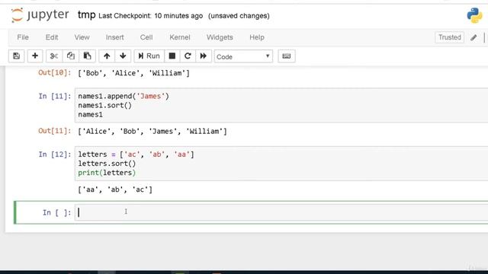488x274 pixels.
Task: Open the Widgets menu
Action: [220, 37]
